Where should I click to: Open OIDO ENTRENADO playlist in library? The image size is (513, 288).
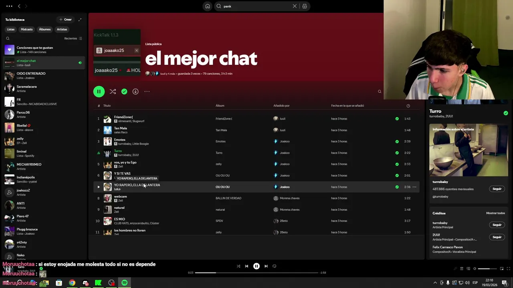click(x=44, y=76)
